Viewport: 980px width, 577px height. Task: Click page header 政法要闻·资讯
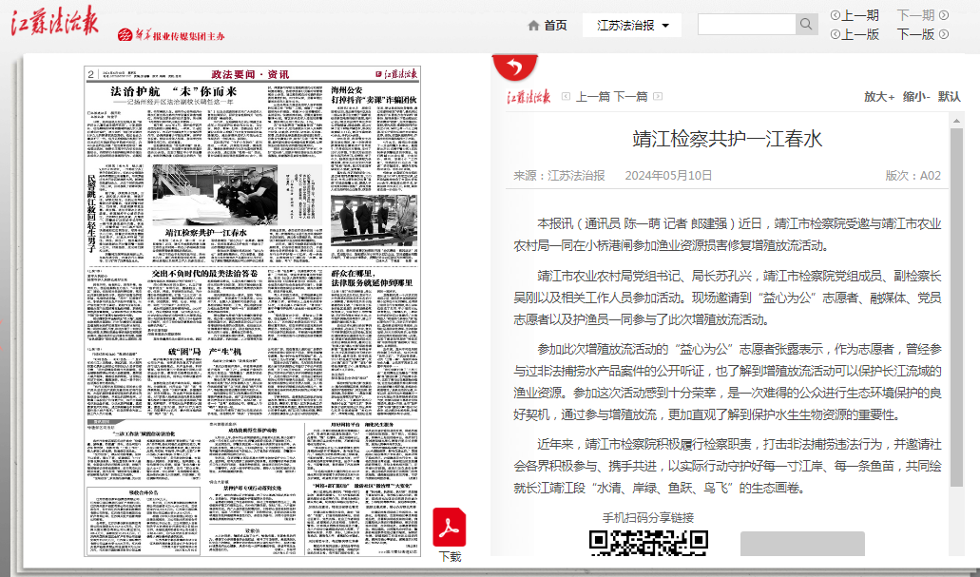[x=250, y=74]
